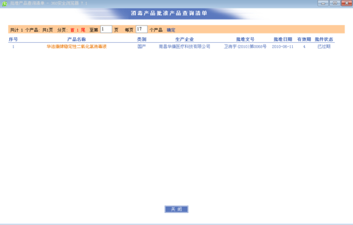The height and width of the screenshot is (225, 353).
Task: Click the 生产企业 column header
Action: [x=184, y=39]
